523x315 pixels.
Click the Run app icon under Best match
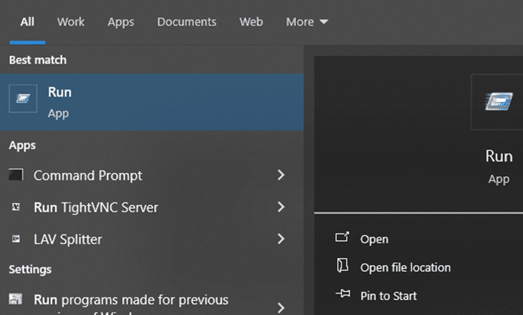[23, 99]
